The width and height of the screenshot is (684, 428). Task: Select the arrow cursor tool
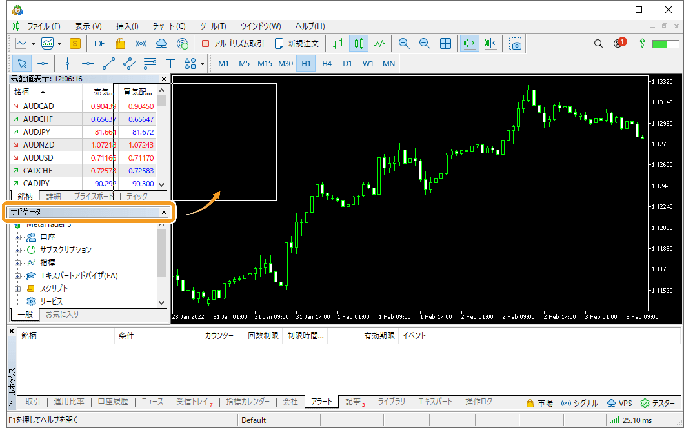22,63
